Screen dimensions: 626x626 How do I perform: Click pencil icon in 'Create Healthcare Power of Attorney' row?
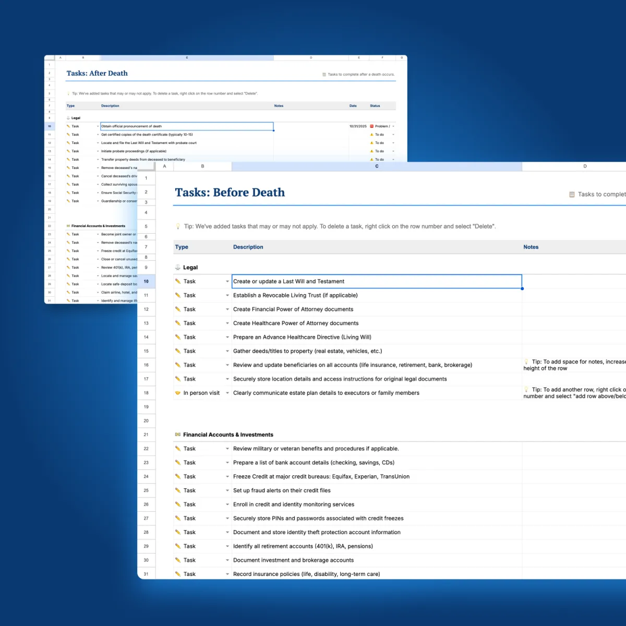tap(178, 323)
